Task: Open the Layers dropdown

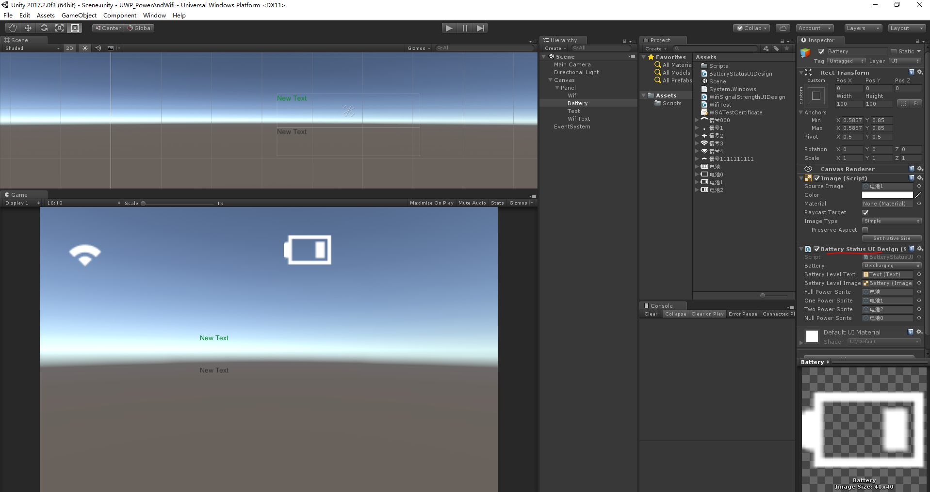Action: tap(863, 28)
